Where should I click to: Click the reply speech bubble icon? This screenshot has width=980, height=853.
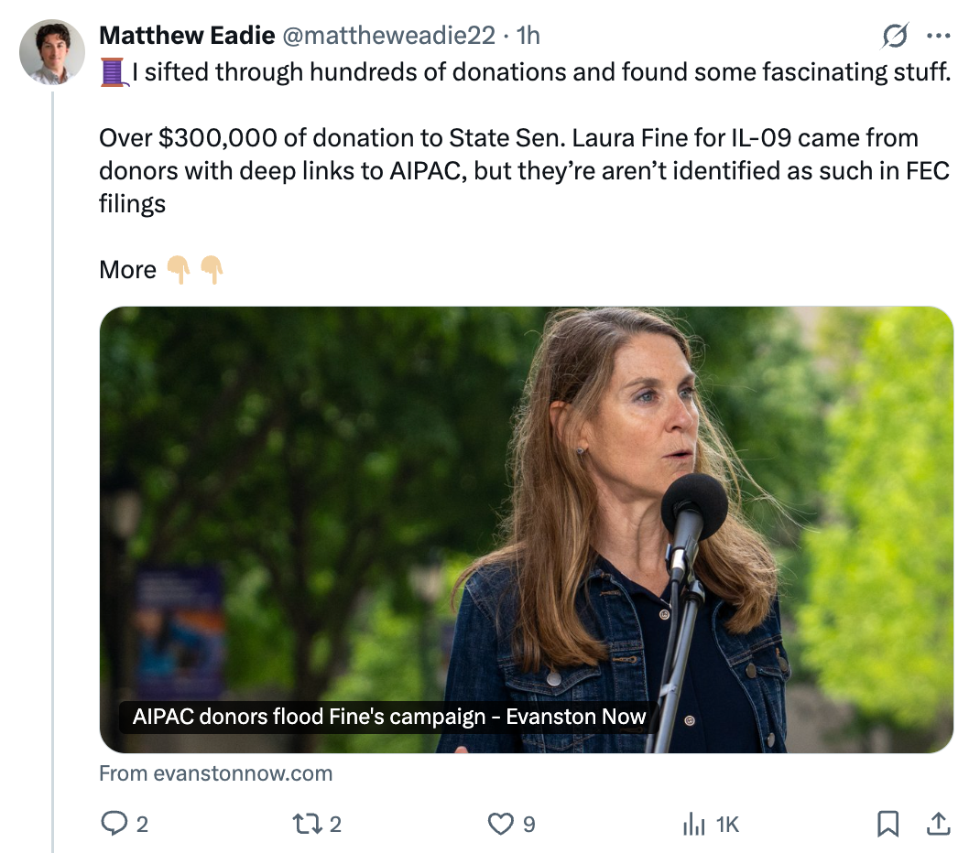[x=114, y=825]
